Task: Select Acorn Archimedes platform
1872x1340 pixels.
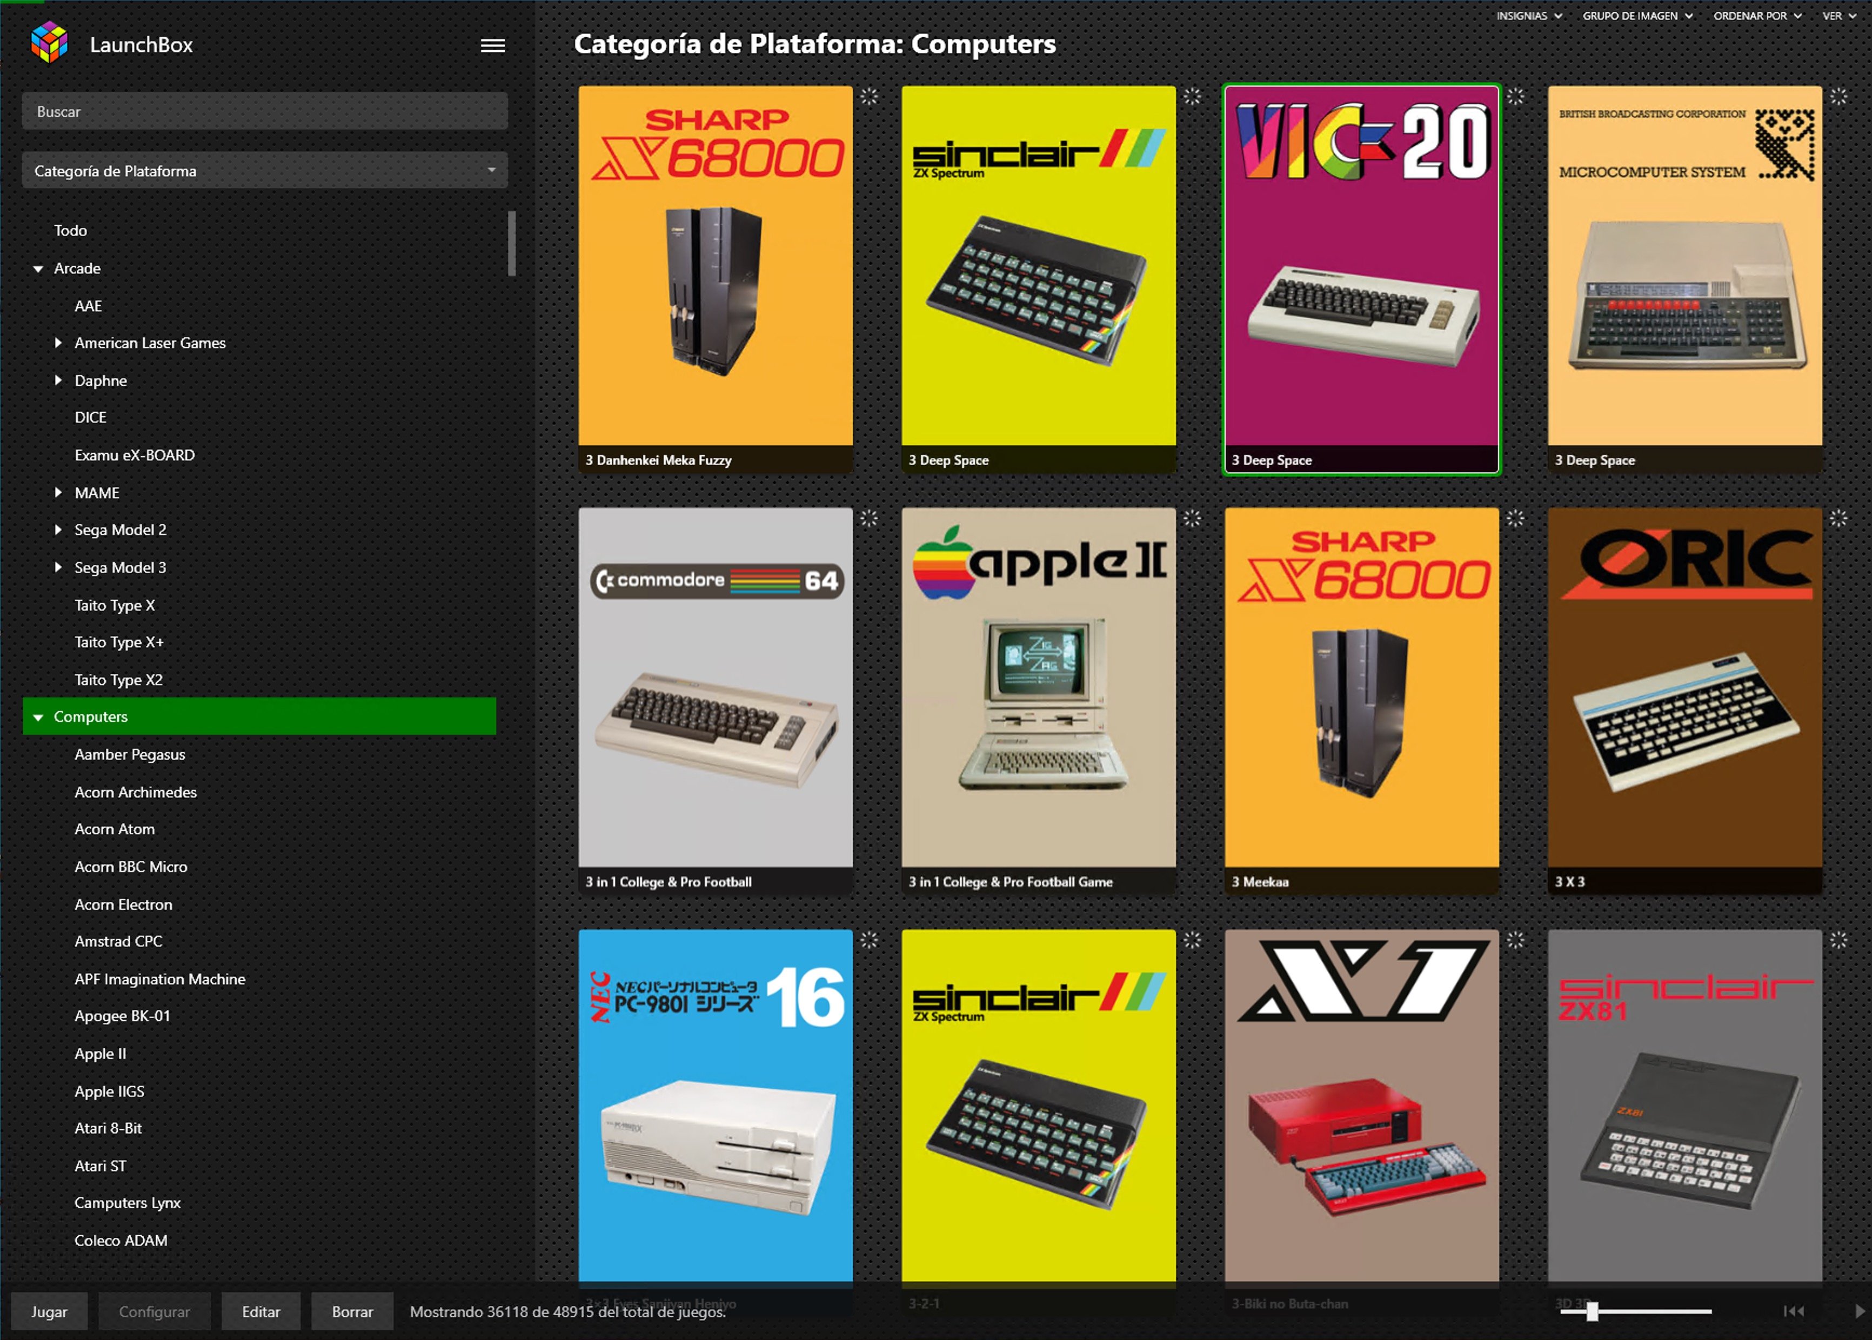Action: pos(135,792)
